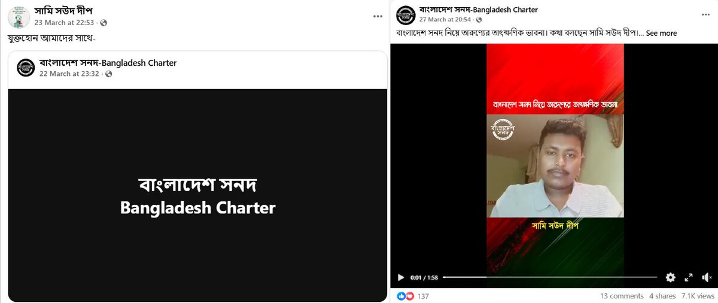Click the like and love reaction icons

(x=406, y=296)
